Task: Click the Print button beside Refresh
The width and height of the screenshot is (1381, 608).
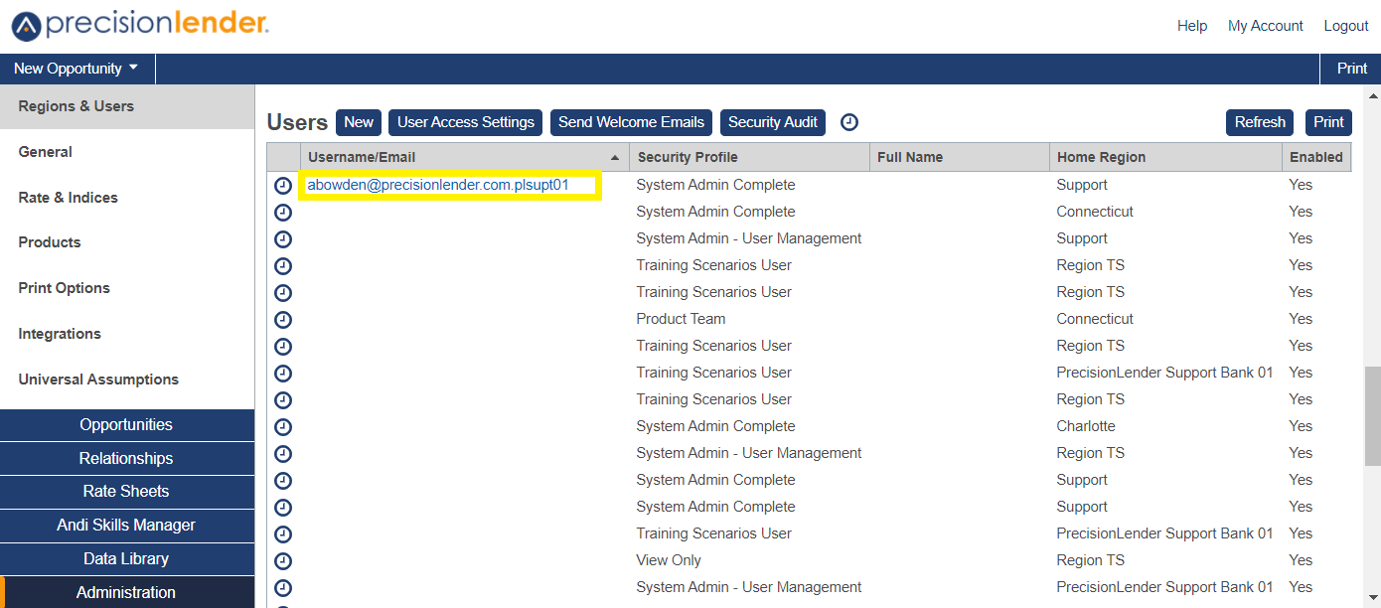Action: coord(1328,122)
